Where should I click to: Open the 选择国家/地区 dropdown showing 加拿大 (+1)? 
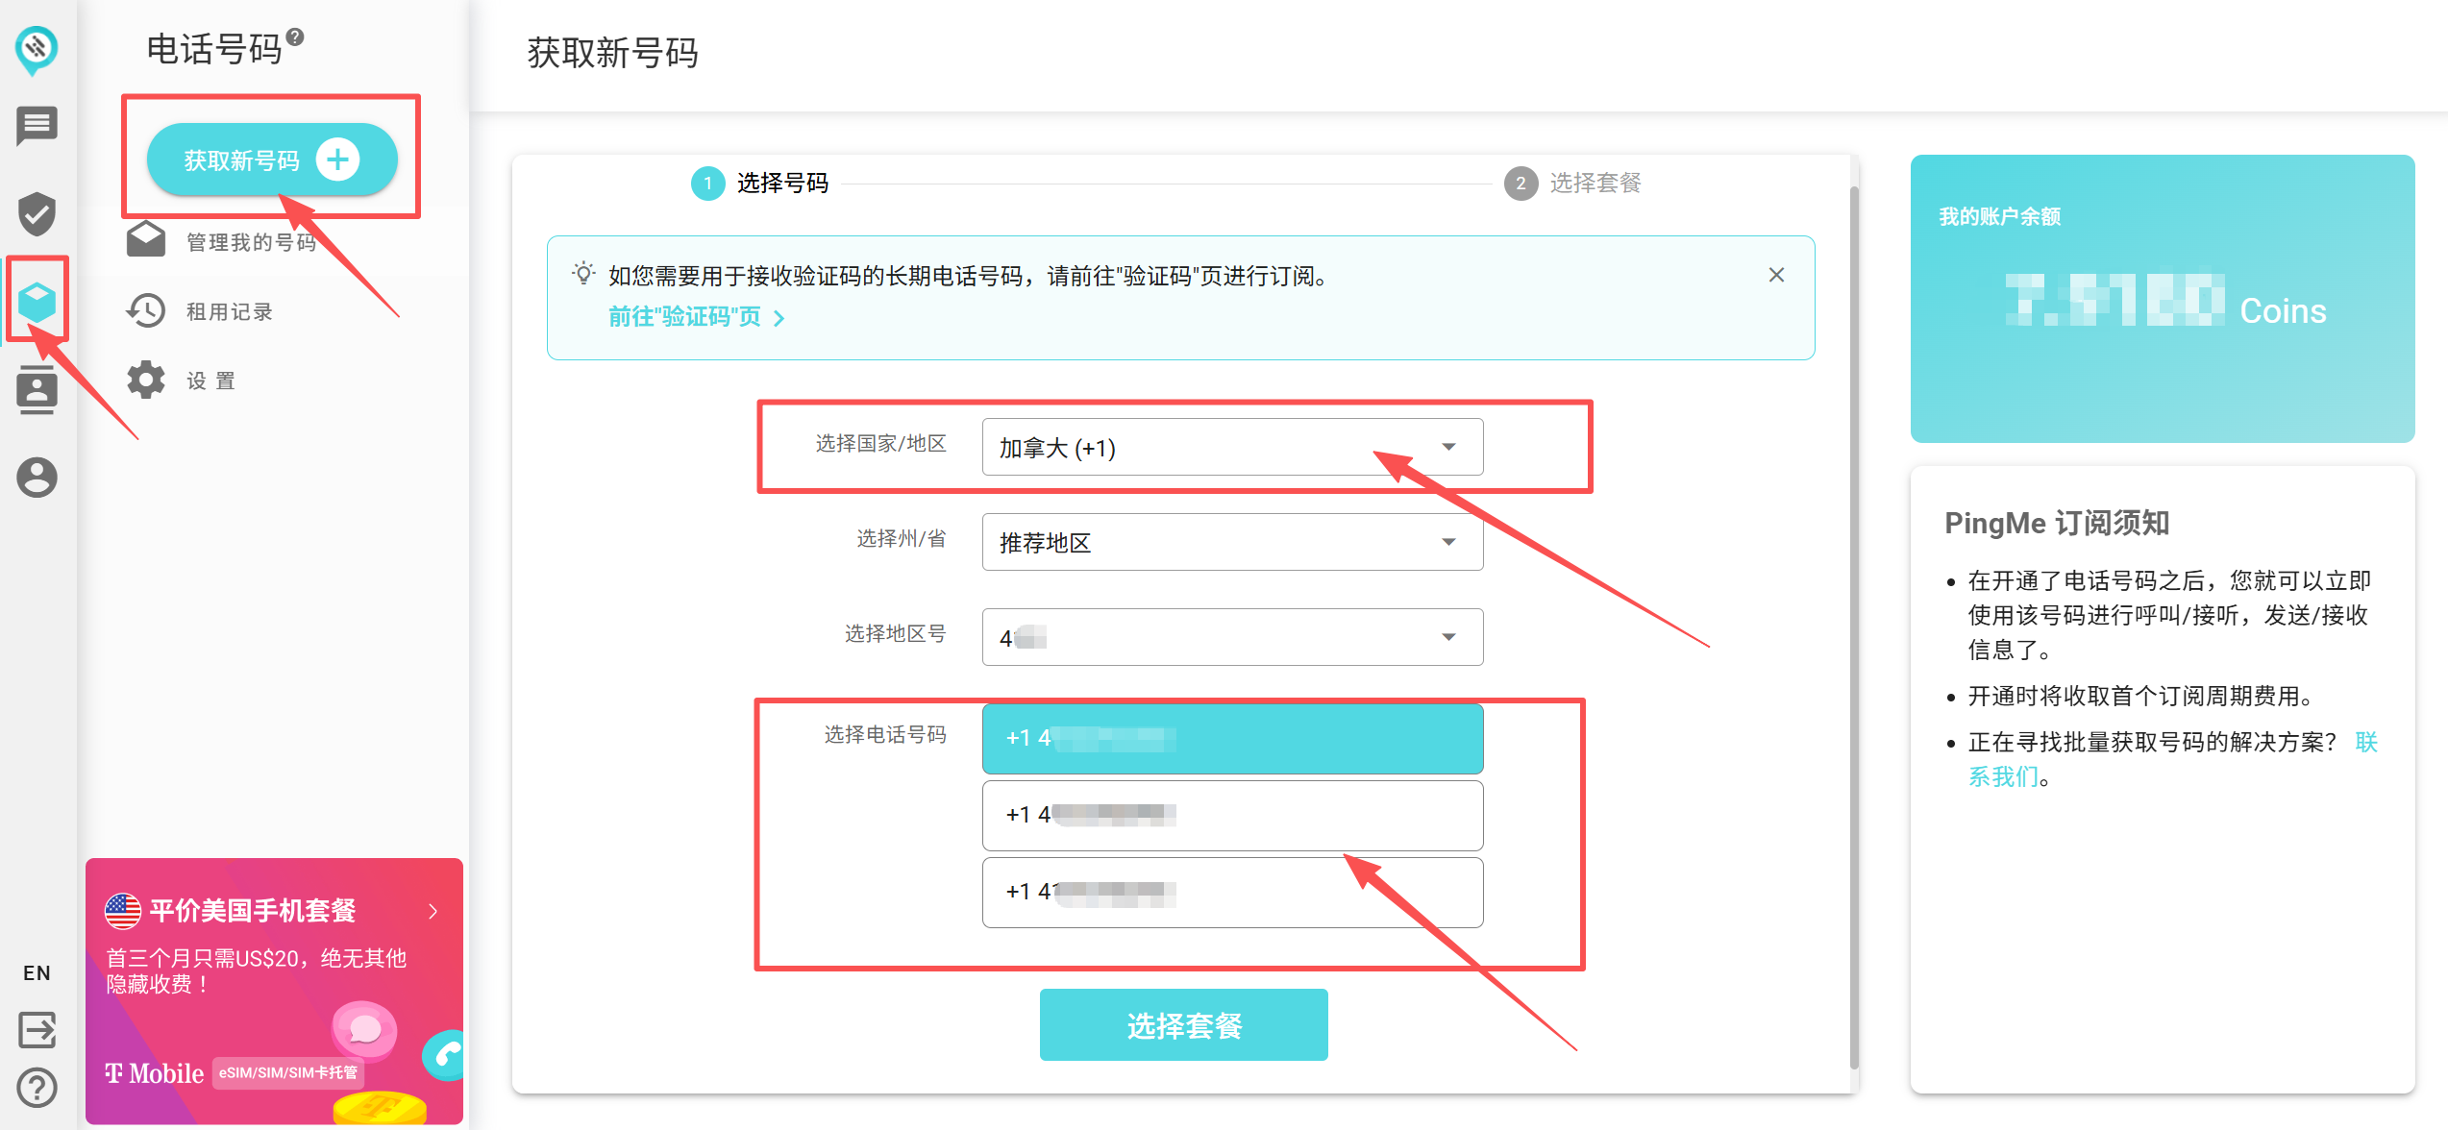coord(1232,447)
